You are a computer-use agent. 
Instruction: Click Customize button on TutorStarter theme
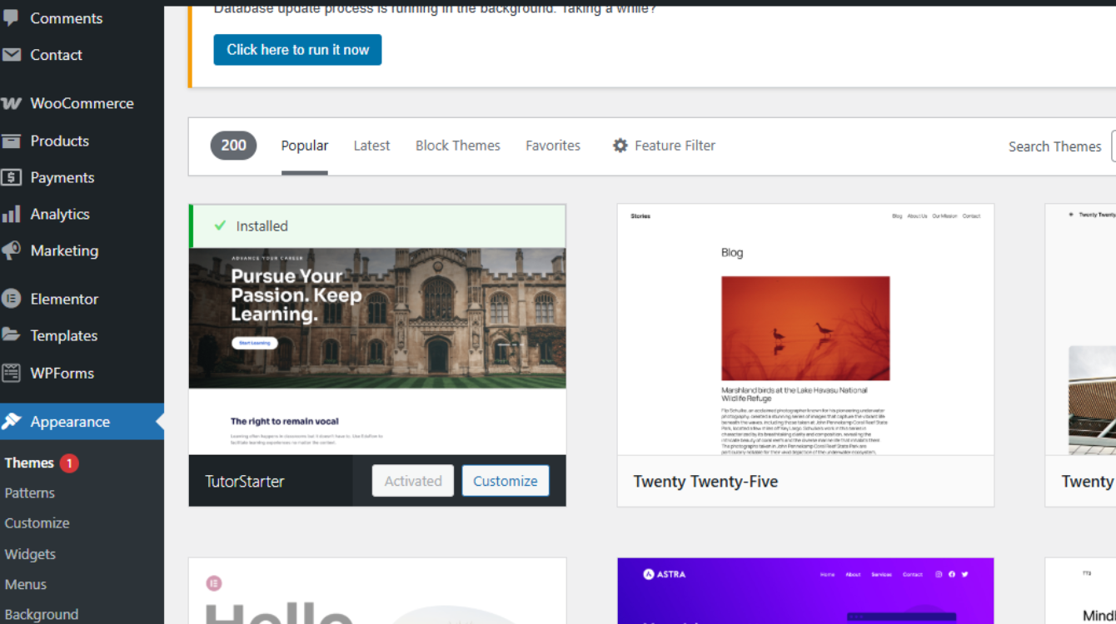(x=506, y=481)
